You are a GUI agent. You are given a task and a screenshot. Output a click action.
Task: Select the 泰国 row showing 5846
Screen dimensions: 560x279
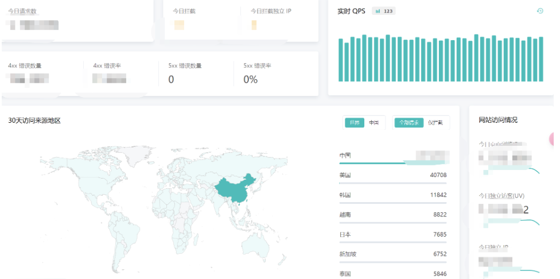tap(392, 274)
